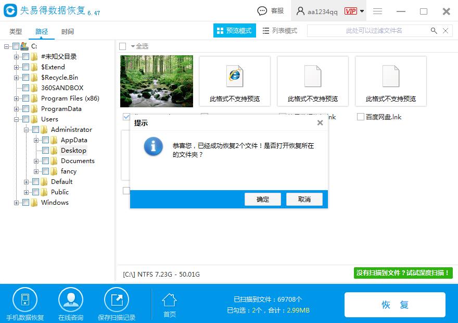Click the app logo in title bar
Image resolution: width=458 pixels, height=323 pixels.
point(10,10)
